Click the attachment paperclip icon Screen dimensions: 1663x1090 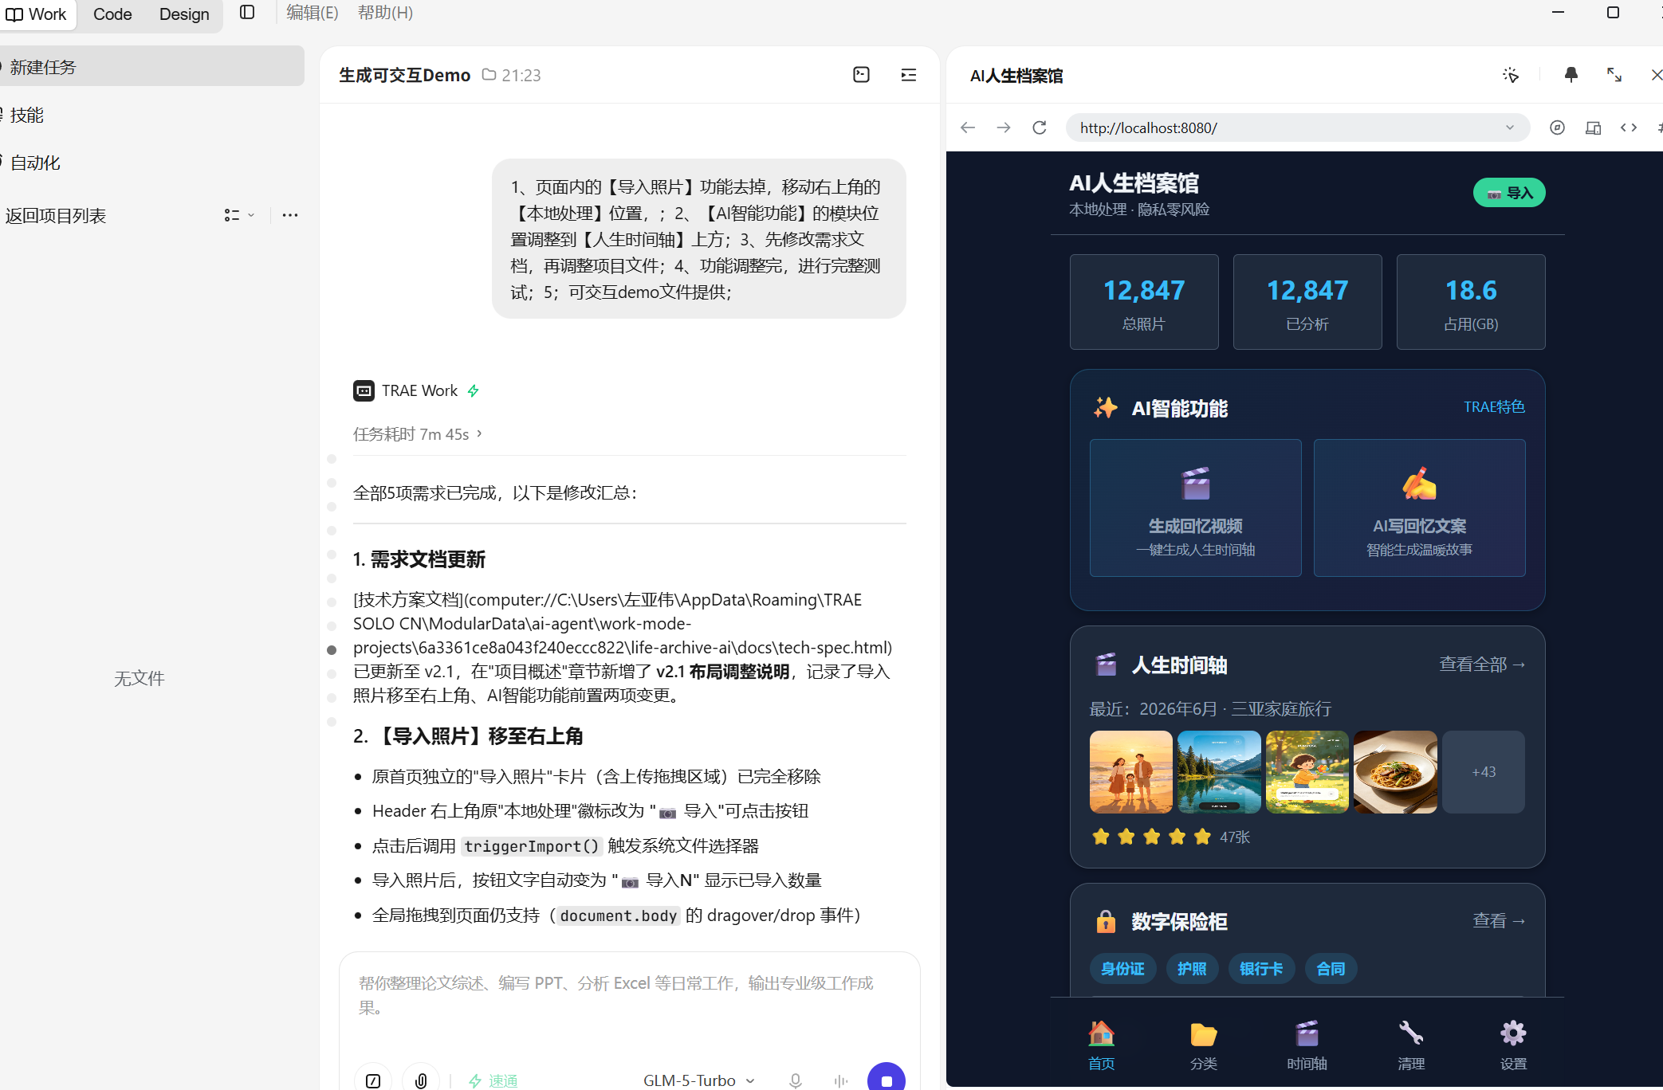pos(421,1080)
